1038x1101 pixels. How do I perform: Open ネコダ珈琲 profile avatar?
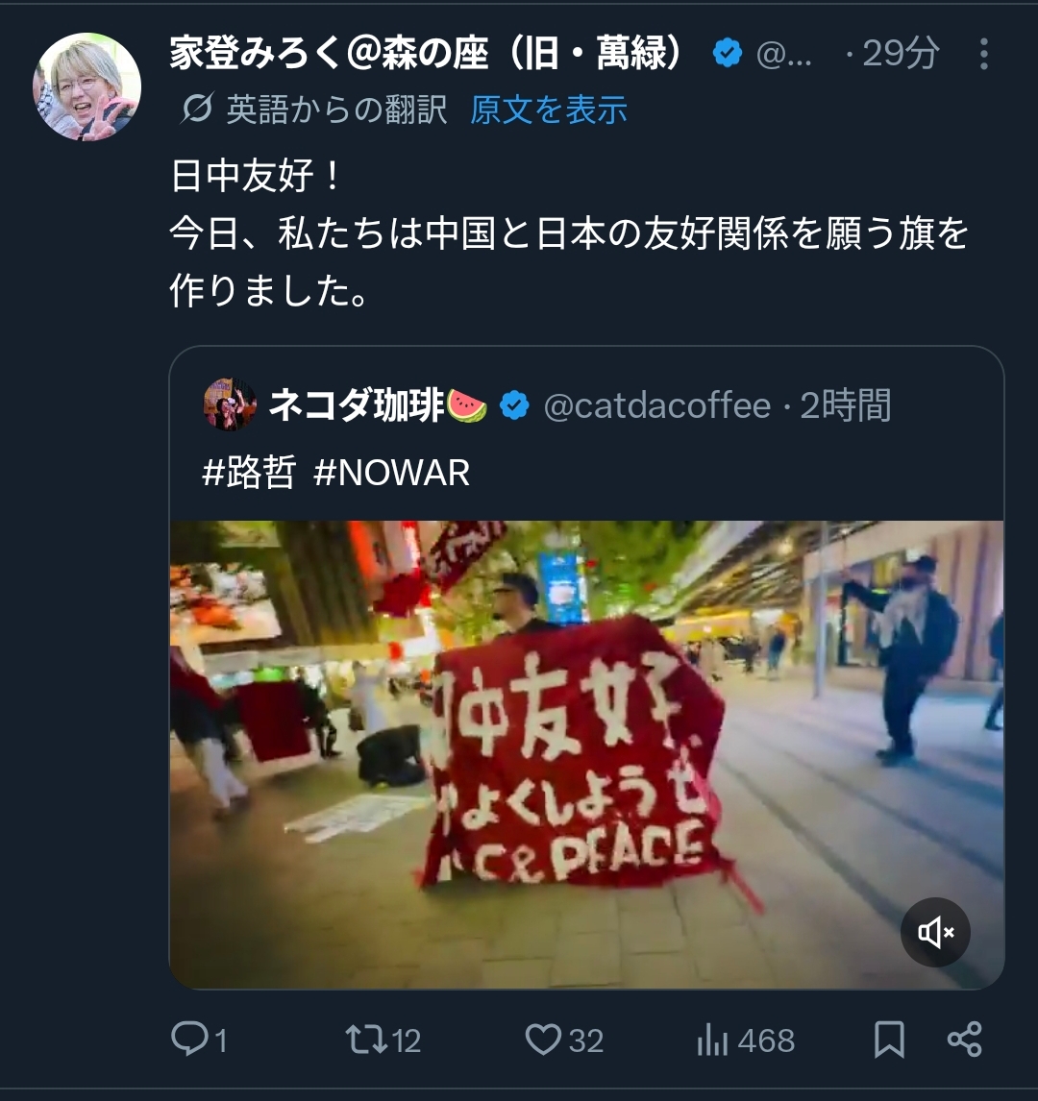pos(230,404)
